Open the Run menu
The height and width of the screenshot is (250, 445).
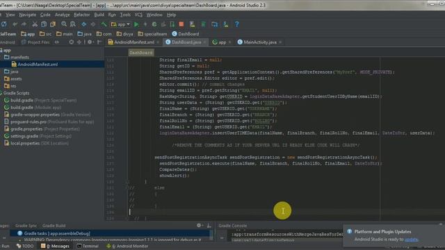(x=112, y=15)
